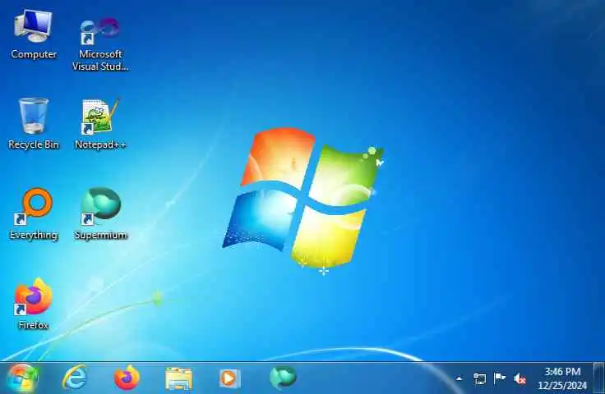Click the Show desktop button
605x394 pixels.
pyautogui.click(x=598, y=378)
